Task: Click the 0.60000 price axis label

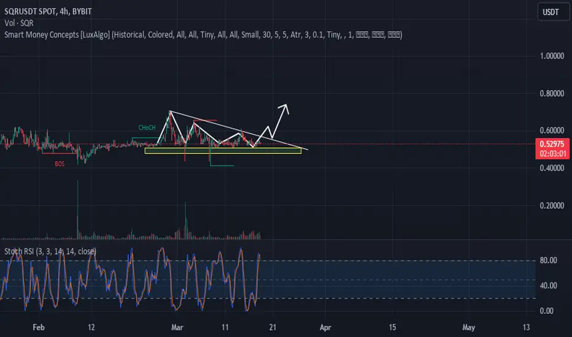Action: coord(552,131)
